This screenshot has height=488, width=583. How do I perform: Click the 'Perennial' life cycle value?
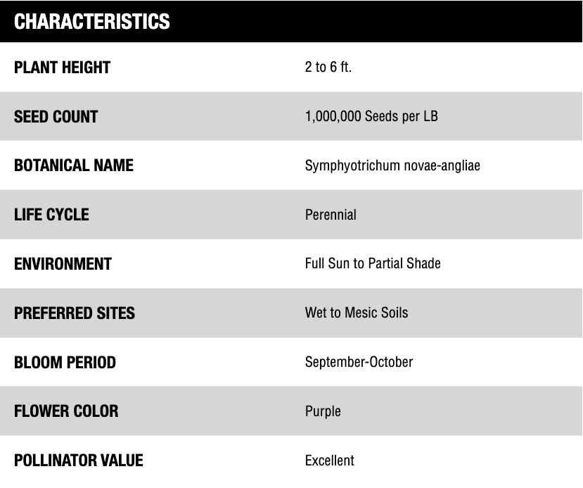tap(331, 215)
